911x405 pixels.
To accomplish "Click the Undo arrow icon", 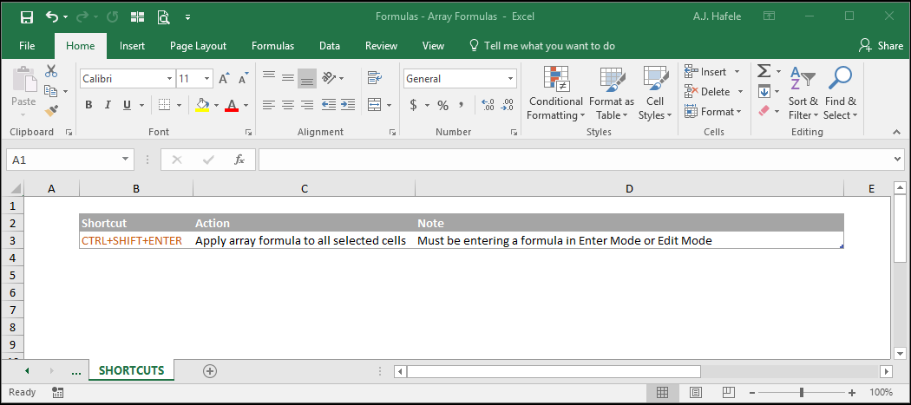I will [52, 16].
